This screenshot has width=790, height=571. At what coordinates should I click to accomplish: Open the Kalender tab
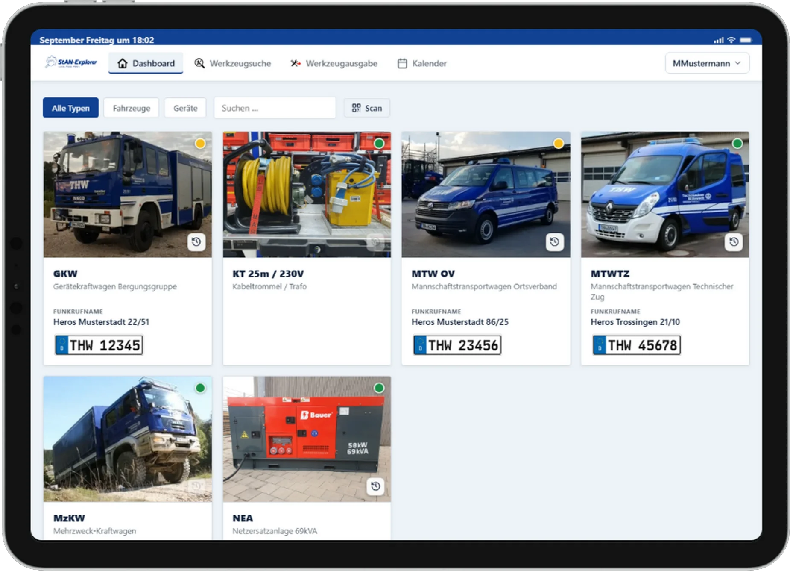tap(422, 63)
